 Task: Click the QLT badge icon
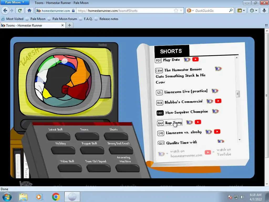pyautogui.click(x=161, y=143)
